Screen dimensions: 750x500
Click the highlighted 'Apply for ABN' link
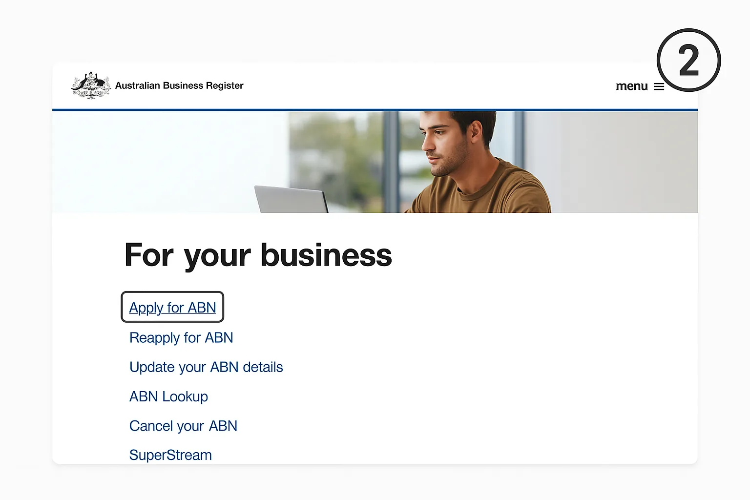pyautogui.click(x=172, y=307)
